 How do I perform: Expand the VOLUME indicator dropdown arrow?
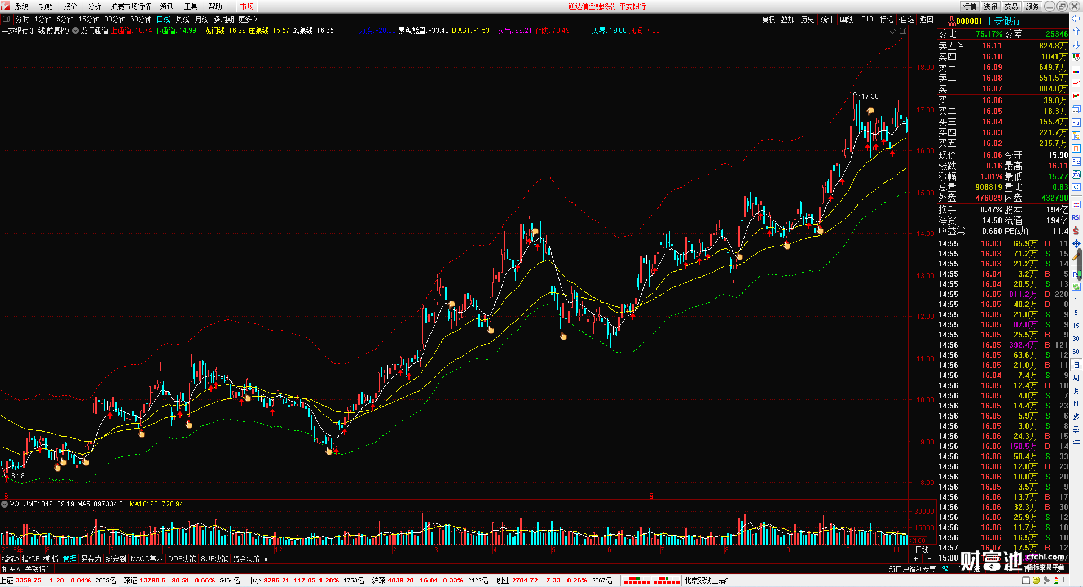pos(5,504)
